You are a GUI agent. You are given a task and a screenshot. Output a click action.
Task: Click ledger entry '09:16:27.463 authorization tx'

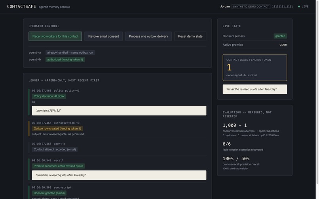(x=55, y=123)
